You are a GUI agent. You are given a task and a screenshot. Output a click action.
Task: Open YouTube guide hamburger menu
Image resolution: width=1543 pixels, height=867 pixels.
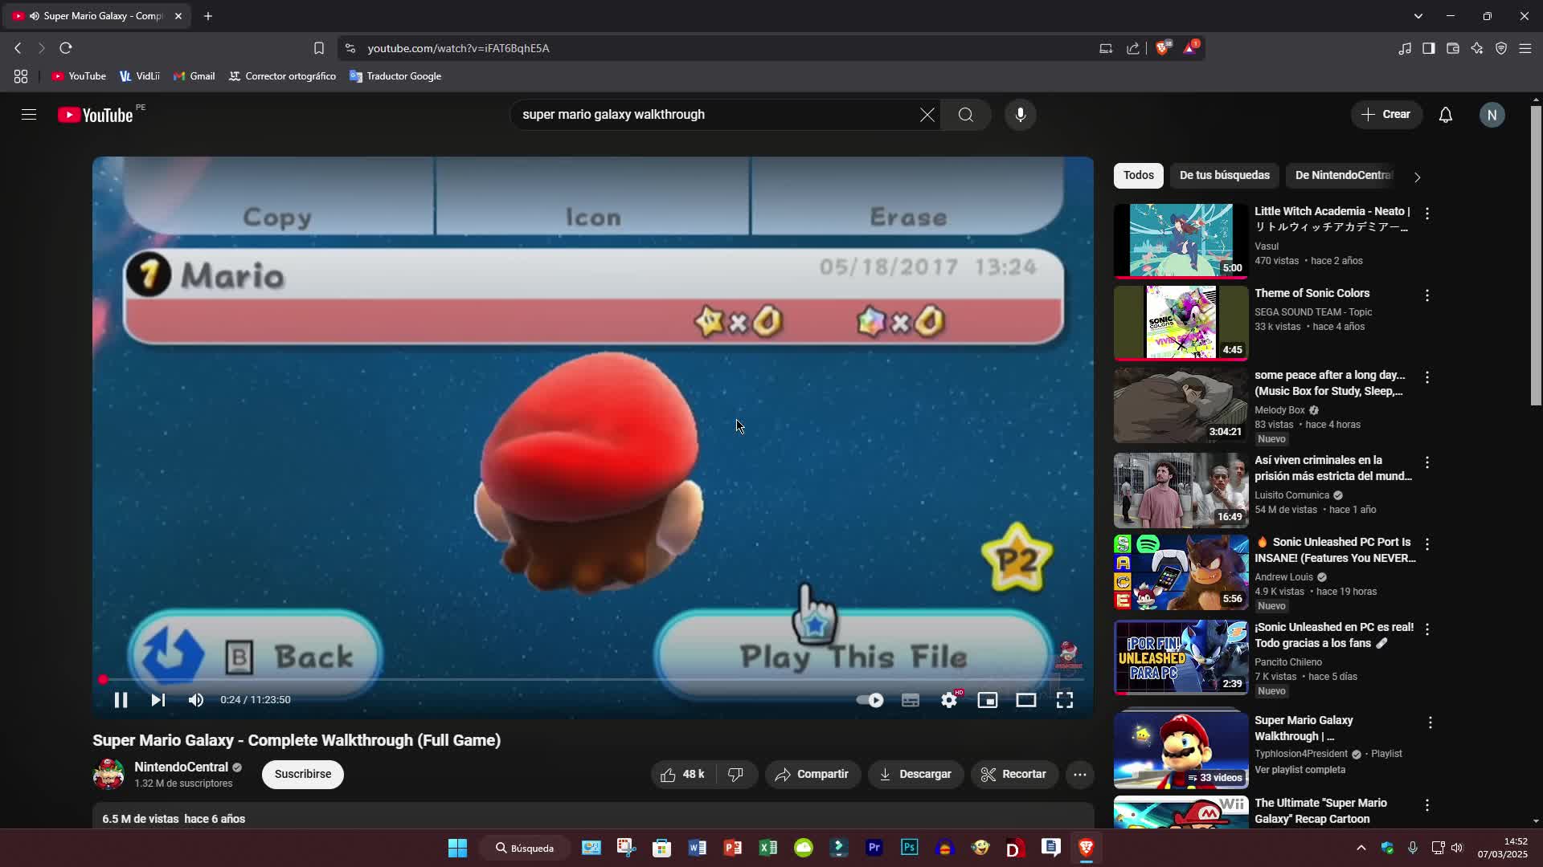pyautogui.click(x=29, y=115)
